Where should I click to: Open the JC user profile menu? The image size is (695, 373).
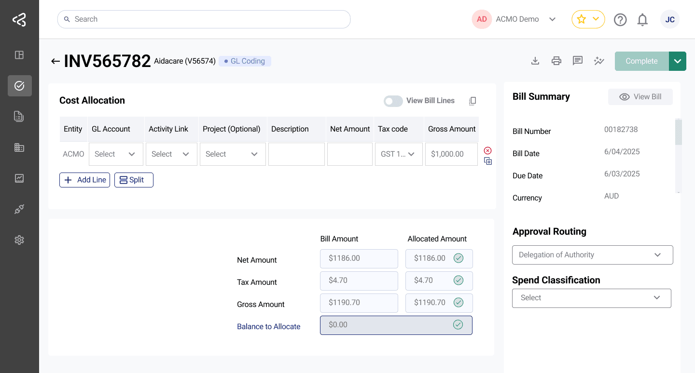click(670, 20)
